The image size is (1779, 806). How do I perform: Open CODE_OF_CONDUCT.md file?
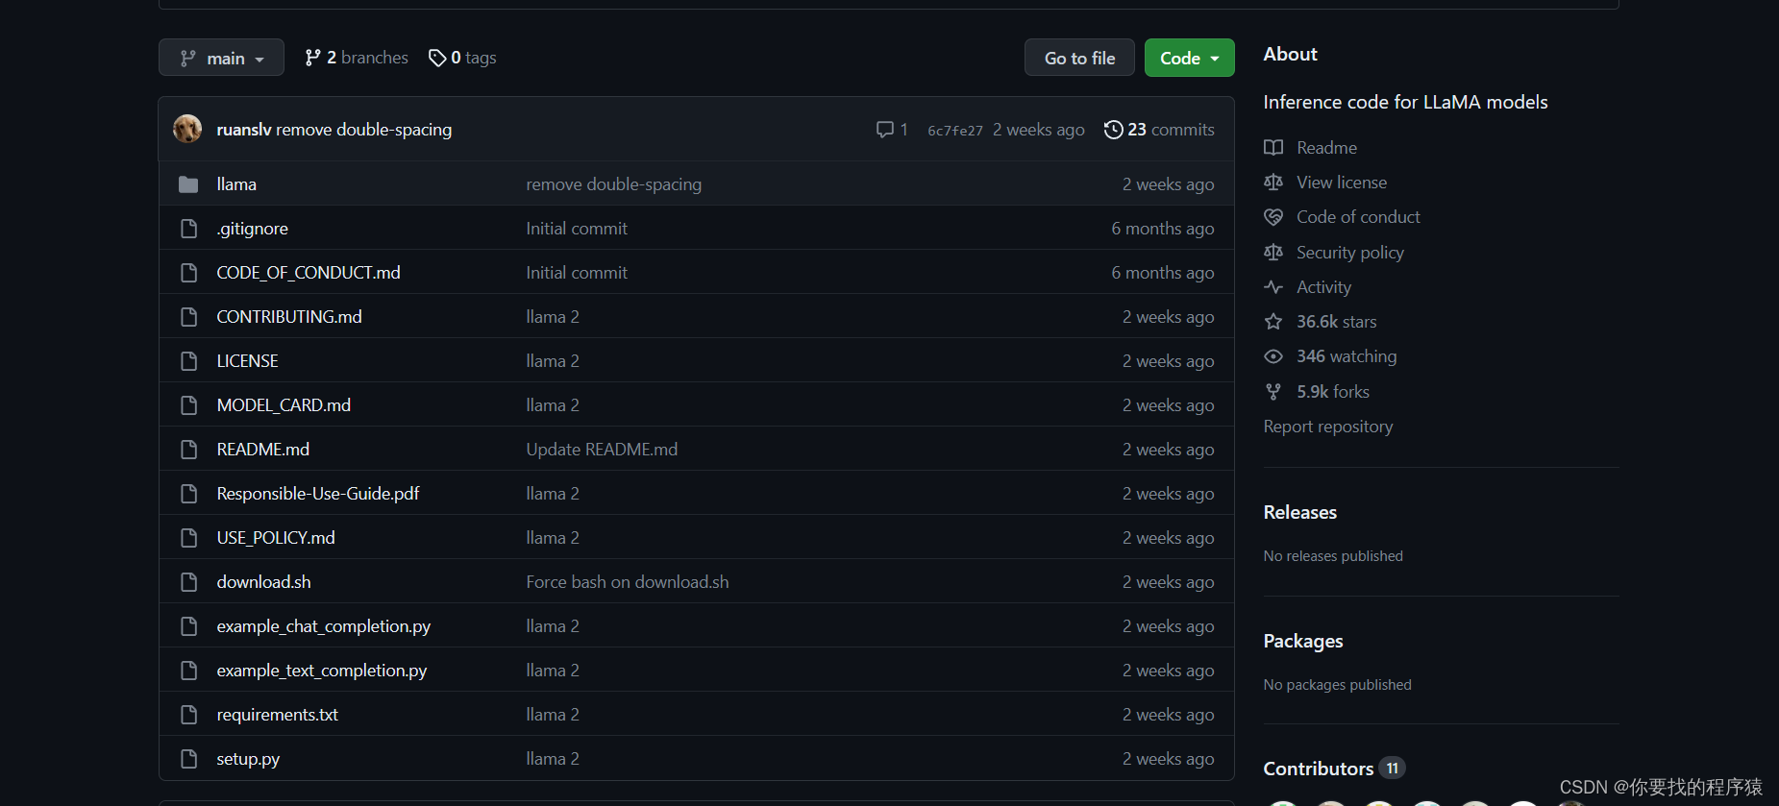[x=309, y=272]
